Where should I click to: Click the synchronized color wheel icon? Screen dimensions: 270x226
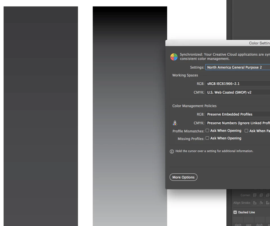pos(174,57)
